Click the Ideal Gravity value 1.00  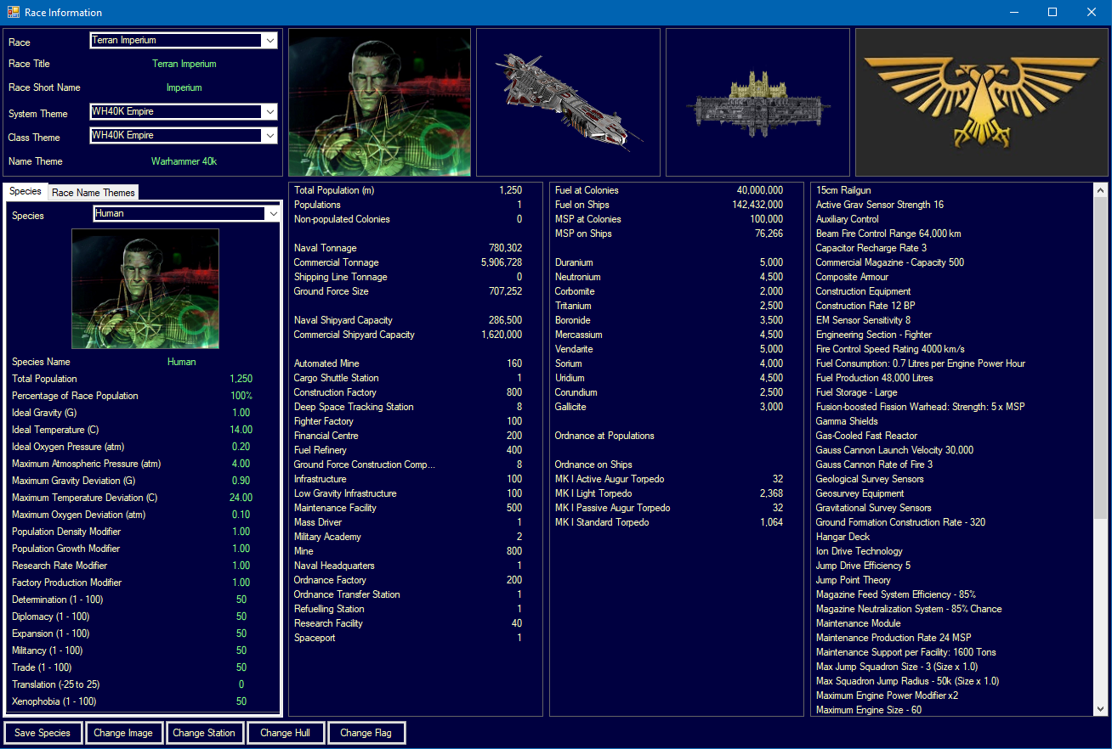(241, 413)
